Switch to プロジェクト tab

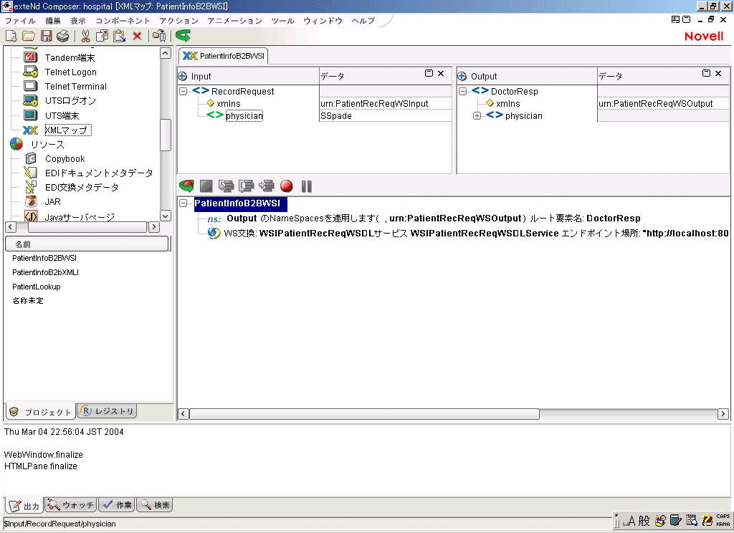coord(40,412)
